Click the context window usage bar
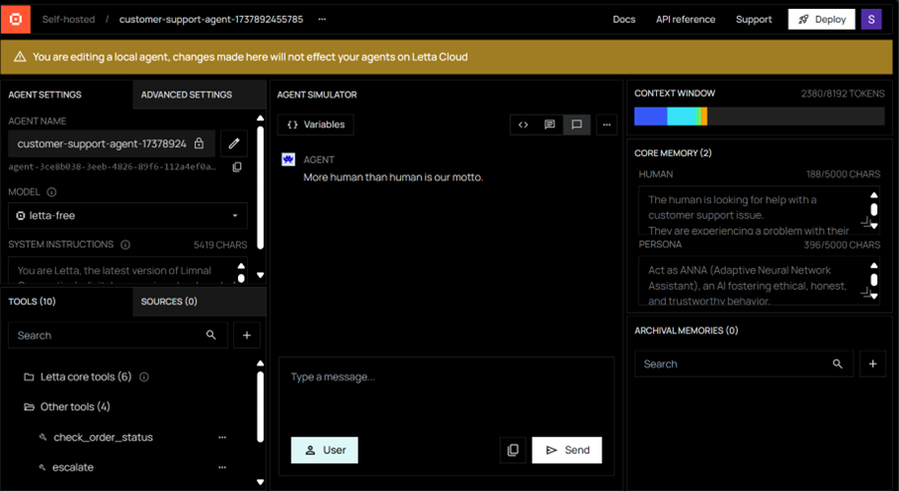Image resolution: width=899 pixels, height=491 pixels. click(x=759, y=117)
